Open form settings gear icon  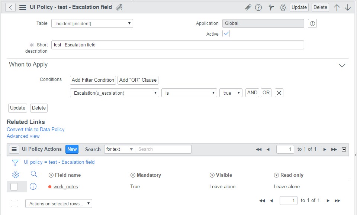point(283,7)
